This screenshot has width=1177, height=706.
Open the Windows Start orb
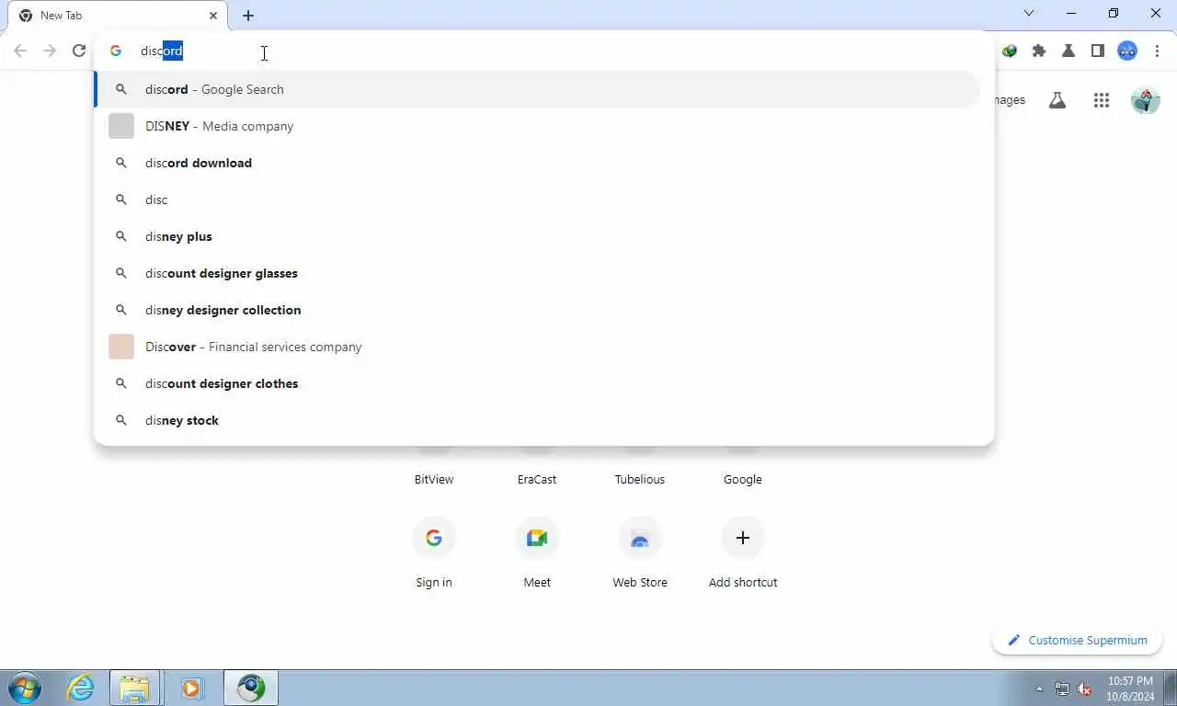pyautogui.click(x=25, y=688)
